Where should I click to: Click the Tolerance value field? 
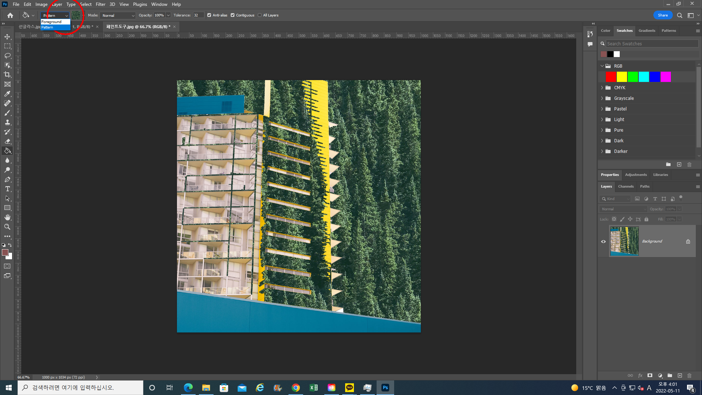tap(198, 15)
